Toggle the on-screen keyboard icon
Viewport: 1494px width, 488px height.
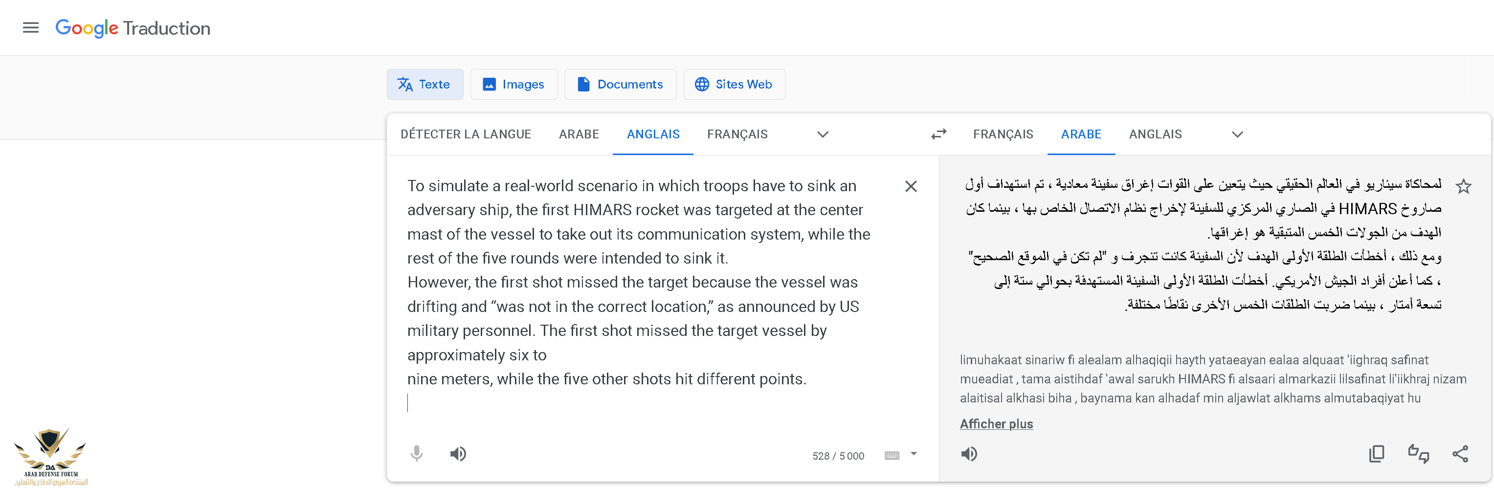click(892, 456)
